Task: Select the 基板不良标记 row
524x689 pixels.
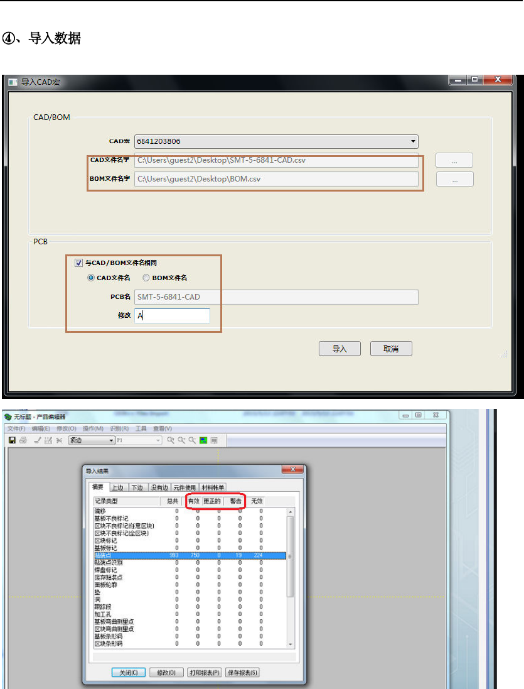Action: (190, 519)
